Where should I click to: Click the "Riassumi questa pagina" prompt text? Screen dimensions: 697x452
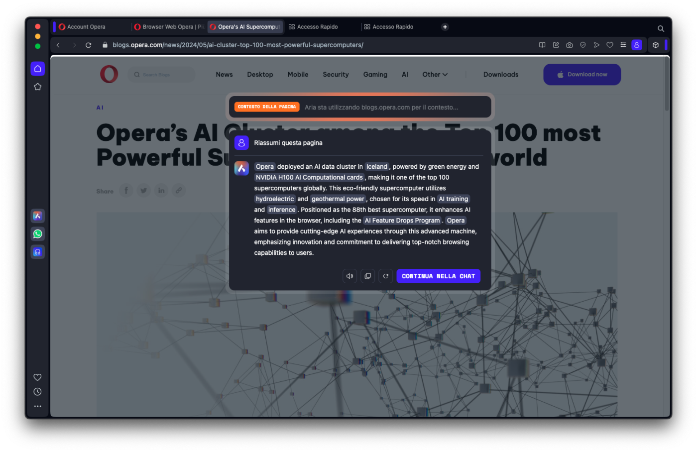click(288, 143)
